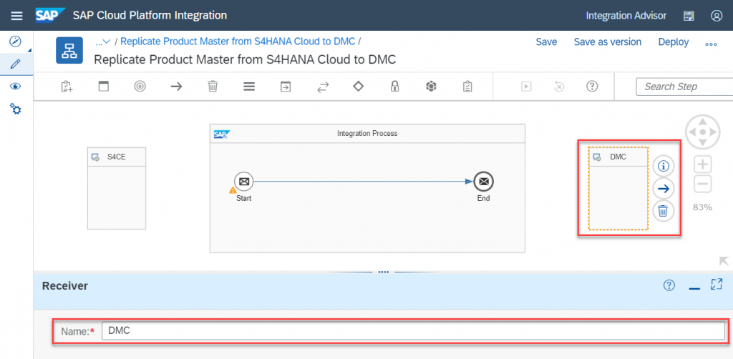The width and height of the screenshot is (733, 359).
Task: Select the End message event
Action: coord(484,181)
